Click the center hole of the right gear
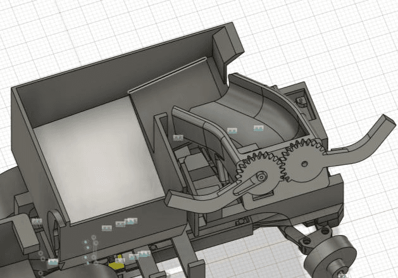Image resolution: width=398 pixels, height=278 pixels. point(304,164)
